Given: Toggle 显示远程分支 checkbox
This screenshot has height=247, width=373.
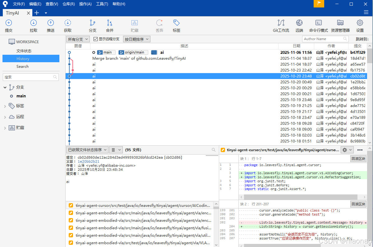Looking at the screenshot, I should coord(95,39).
